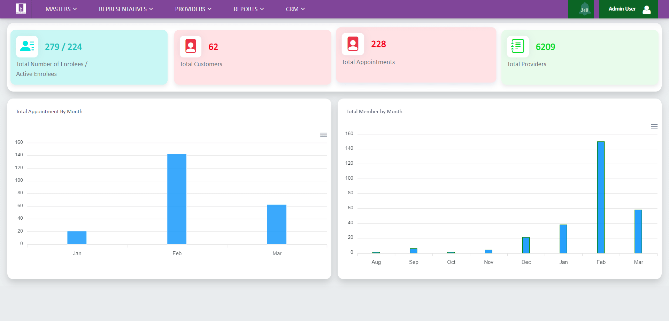
Task: Open the appointment chart hamburger menu
Action: [323, 135]
